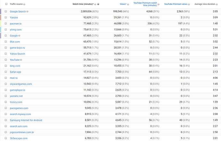
Task: Open the Yandex traffic source link
Action: click(x=14, y=18)
